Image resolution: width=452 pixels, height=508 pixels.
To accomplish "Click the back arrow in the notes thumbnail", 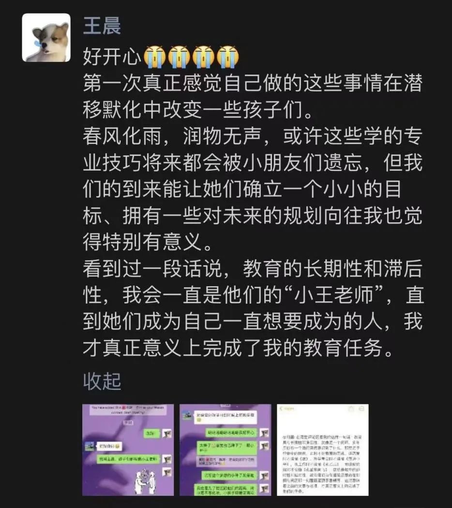I will 281,409.
